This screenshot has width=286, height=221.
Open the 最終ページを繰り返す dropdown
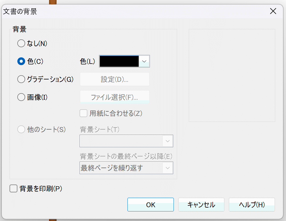coord(126,168)
